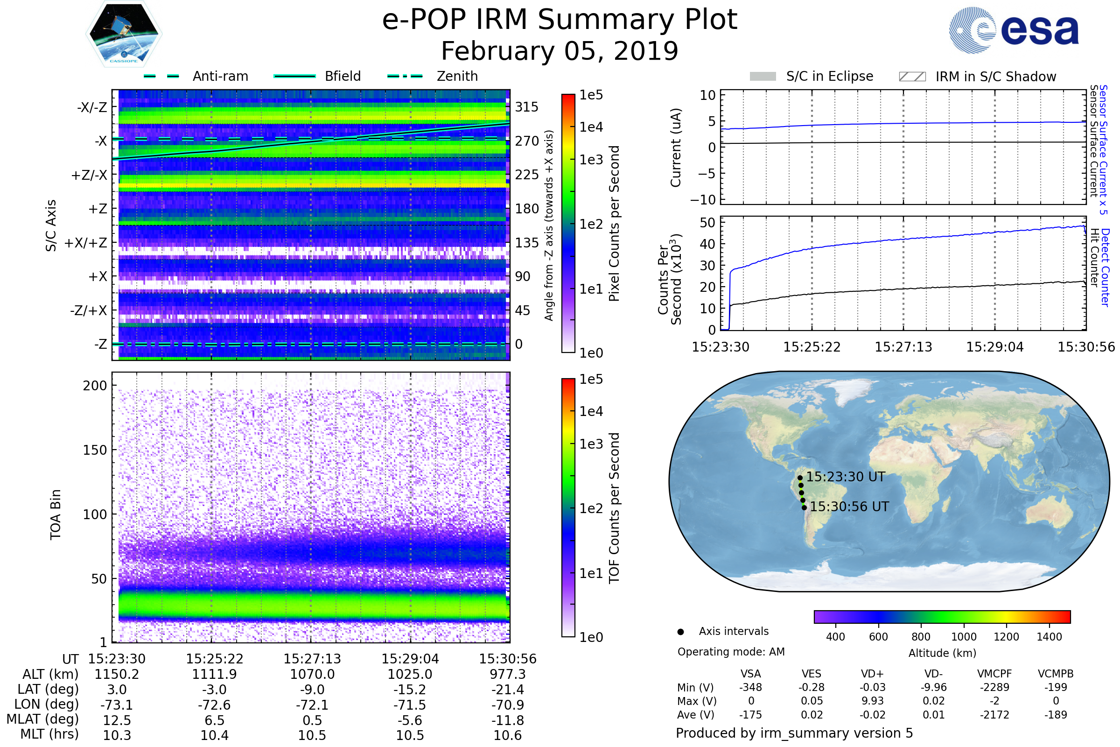Image resolution: width=1120 pixels, height=747 pixels.
Task: Click the February 05, 2019 date text
Action: point(560,51)
